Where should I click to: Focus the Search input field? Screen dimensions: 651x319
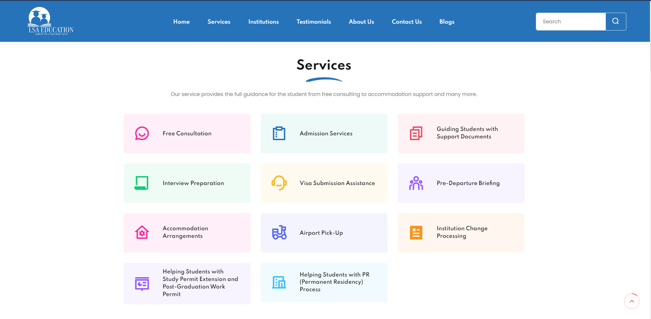570,22
